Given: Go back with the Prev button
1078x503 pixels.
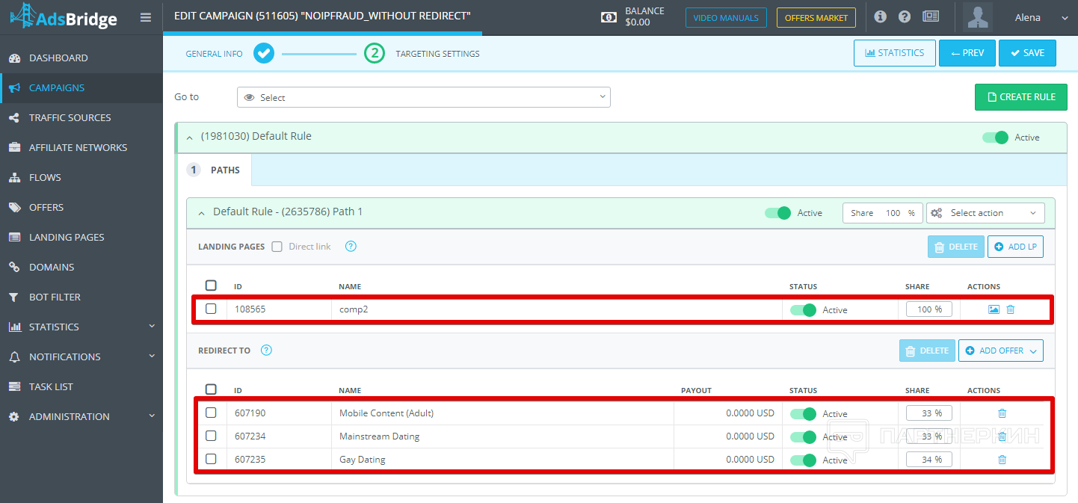Looking at the screenshot, I should pyautogui.click(x=967, y=53).
